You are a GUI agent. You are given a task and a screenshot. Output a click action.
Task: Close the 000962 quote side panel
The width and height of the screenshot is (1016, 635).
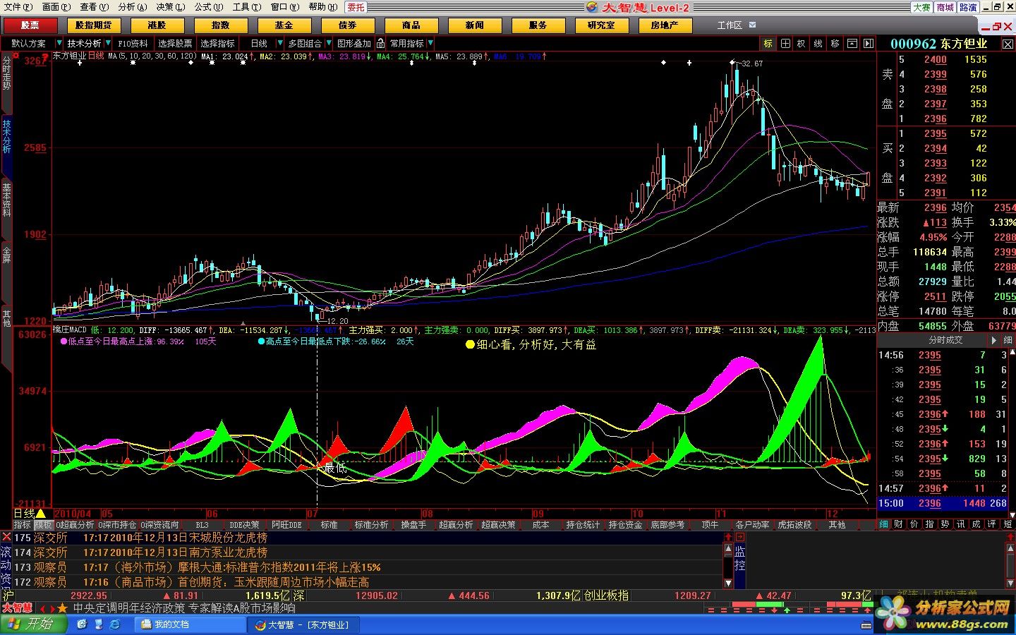[x=1008, y=44]
